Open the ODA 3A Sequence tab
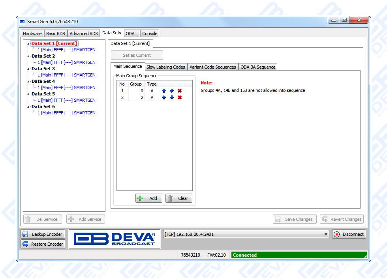The width and height of the screenshot is (387, 278). pyautogui.click(x=258, y=67)
